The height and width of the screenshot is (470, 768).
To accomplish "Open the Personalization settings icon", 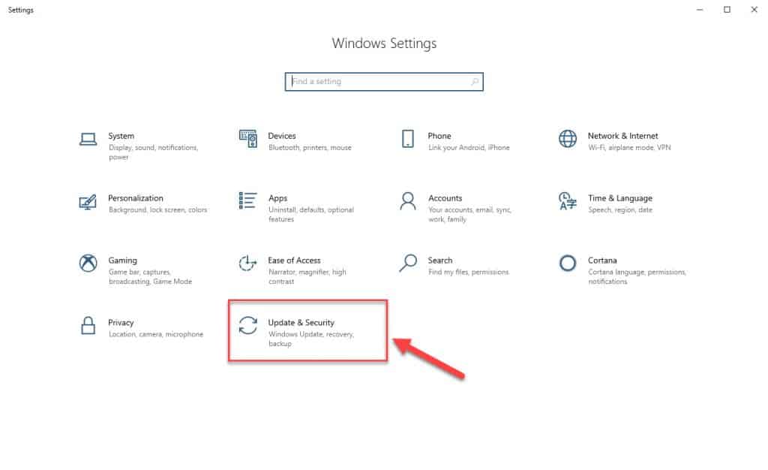I will [88, 203].
